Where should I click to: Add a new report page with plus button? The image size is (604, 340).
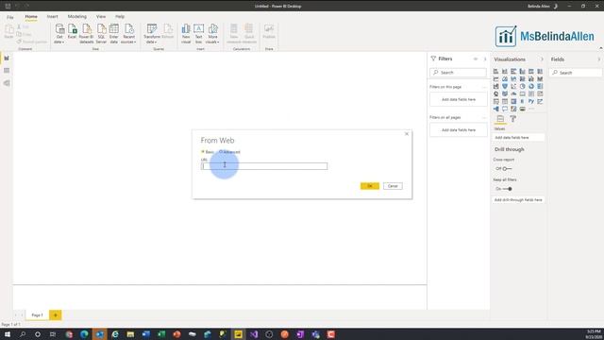56,314
